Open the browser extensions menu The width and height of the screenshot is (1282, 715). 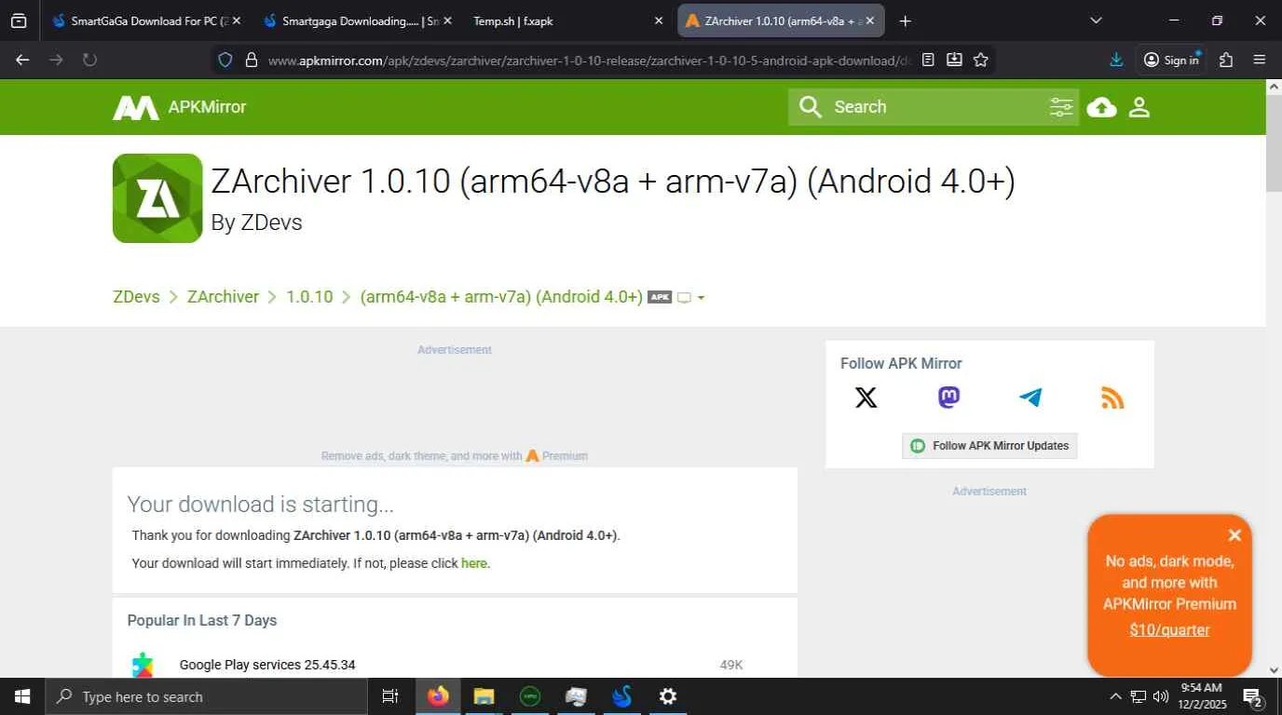(x=1226, y=60)
